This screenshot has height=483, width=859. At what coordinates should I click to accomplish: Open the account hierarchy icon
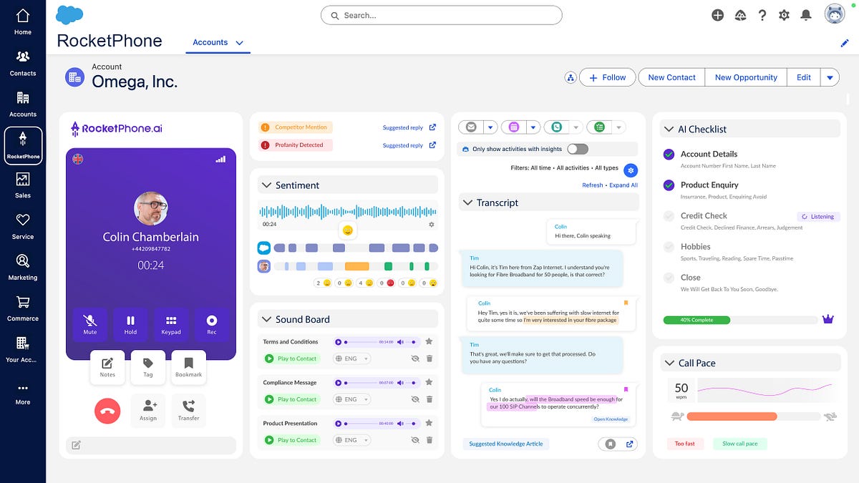coord(571,77)
